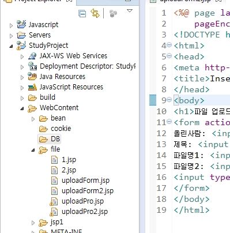Image resolution: width=230 pixels, height=233 pixels.
Task: Click the jsp1 folder icon
Action: 43,223
